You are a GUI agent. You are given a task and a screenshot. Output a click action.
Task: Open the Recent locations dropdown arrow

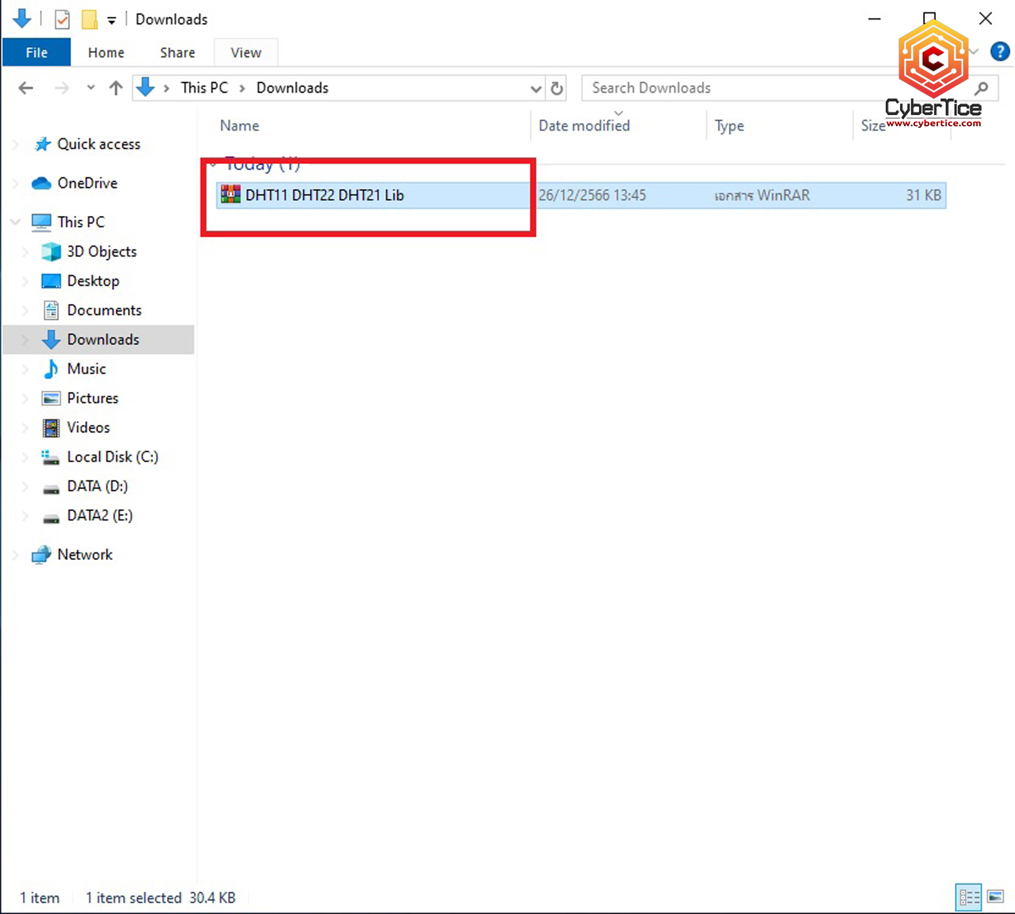pyautogui.click(x=91, y=88)
